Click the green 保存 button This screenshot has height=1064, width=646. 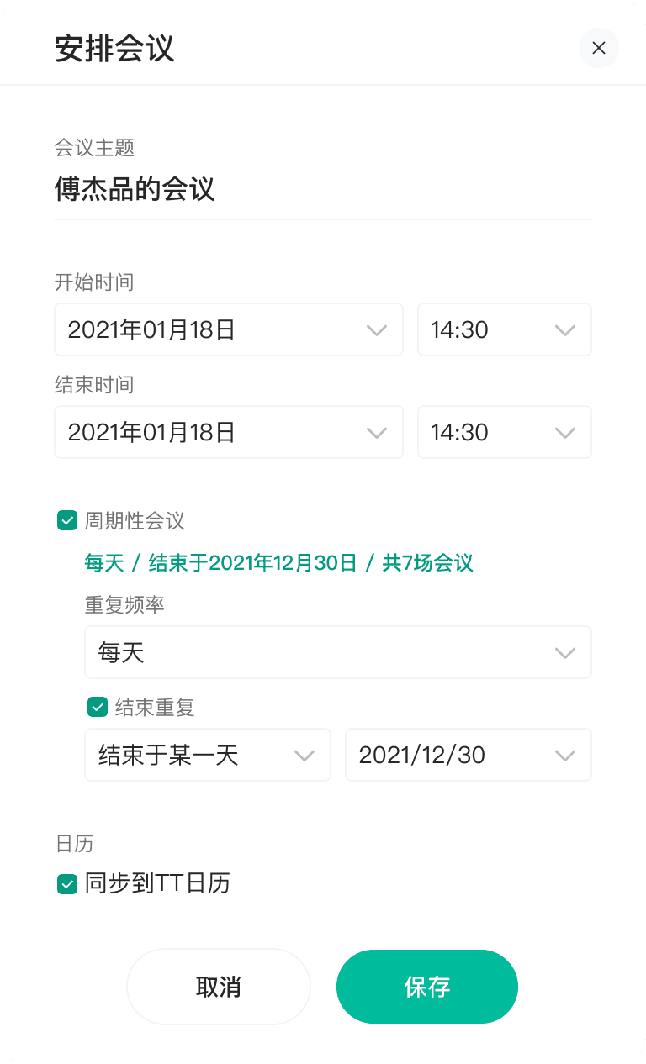tap(427, 987)
